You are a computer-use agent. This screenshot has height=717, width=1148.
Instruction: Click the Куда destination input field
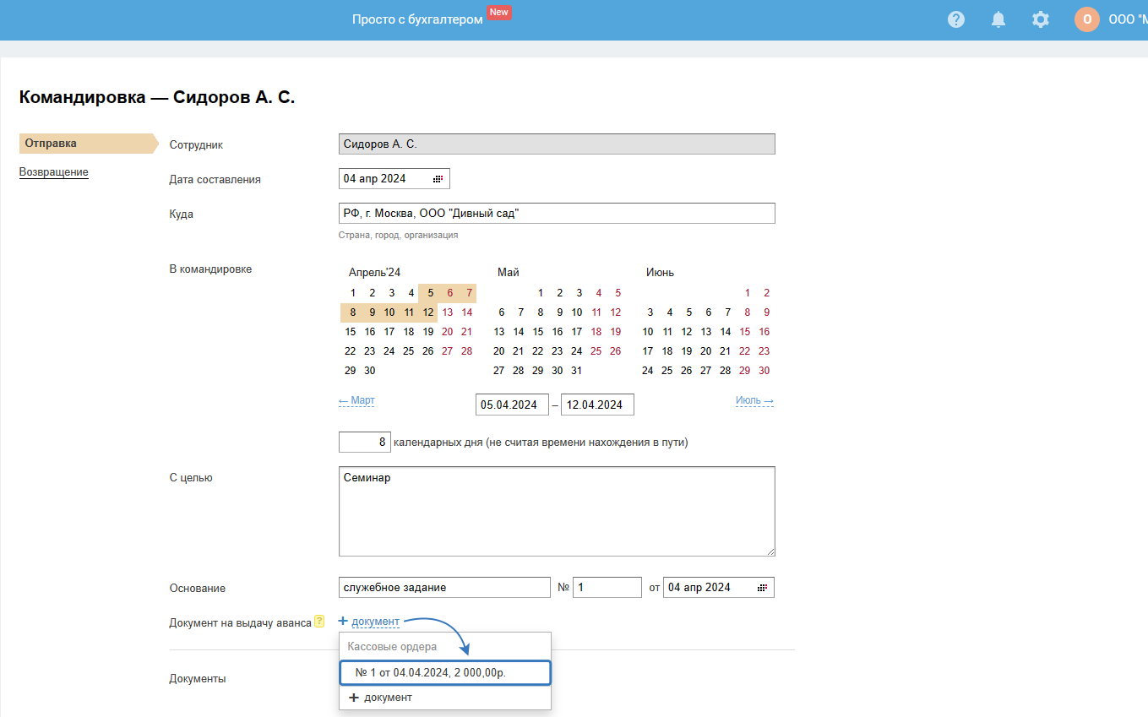click(556, 214)
